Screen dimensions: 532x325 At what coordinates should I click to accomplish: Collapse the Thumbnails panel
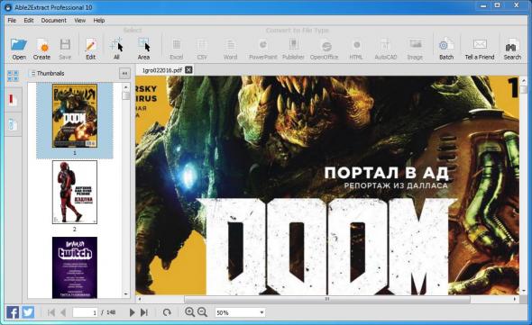(124, 73)
